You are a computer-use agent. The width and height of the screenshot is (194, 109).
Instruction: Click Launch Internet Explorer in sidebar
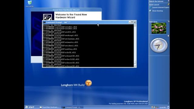(x=161, y=7)
